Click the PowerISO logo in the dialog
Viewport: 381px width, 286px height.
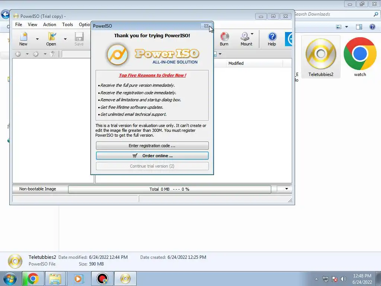point(152,55)
